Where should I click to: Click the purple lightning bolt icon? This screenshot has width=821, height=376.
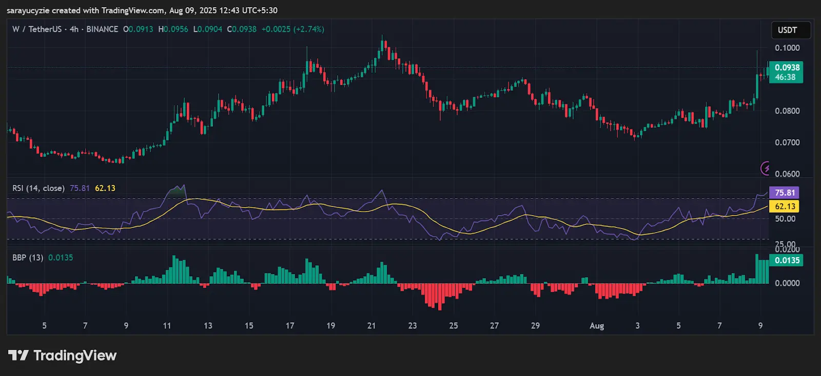[766, 168]
